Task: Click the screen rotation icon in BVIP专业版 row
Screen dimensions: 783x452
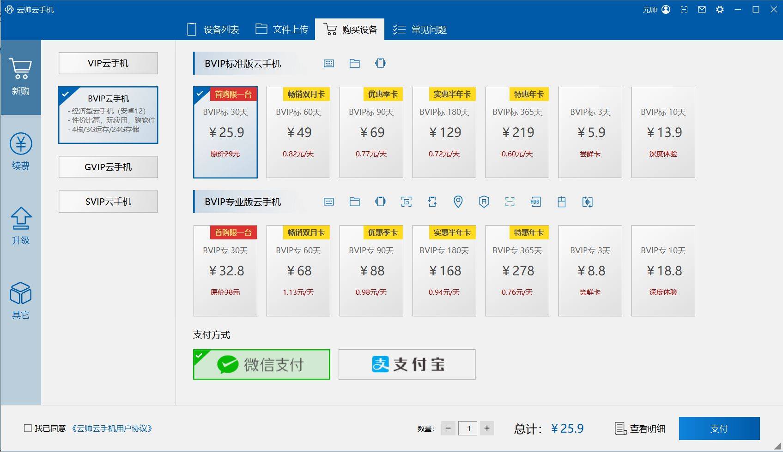Action: [432, 202]
